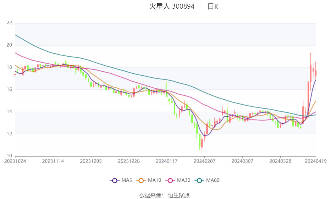The height and width of the screenshot is (199, 329).
Task: Hide the MA30 series via its label
Action: click(184, 180)
